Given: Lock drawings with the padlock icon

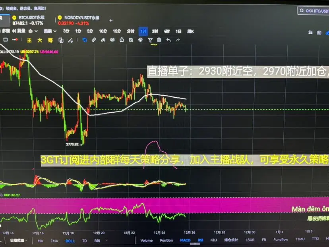Looking at the screenshot, I should pyautogui.click(x=122, y=40).
